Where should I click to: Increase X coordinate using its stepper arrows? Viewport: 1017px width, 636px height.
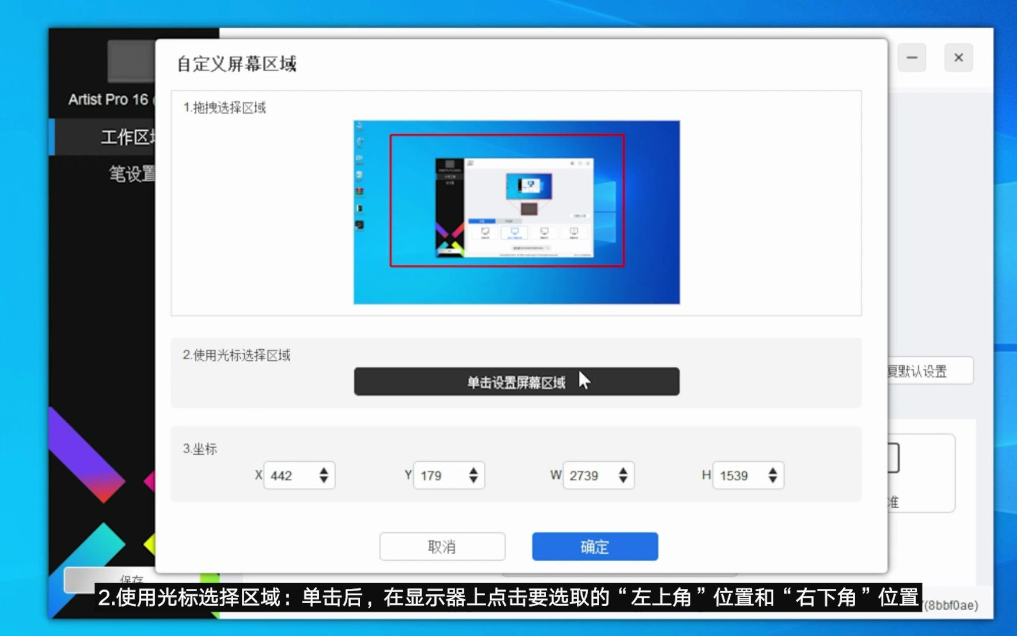click(324, 471)
